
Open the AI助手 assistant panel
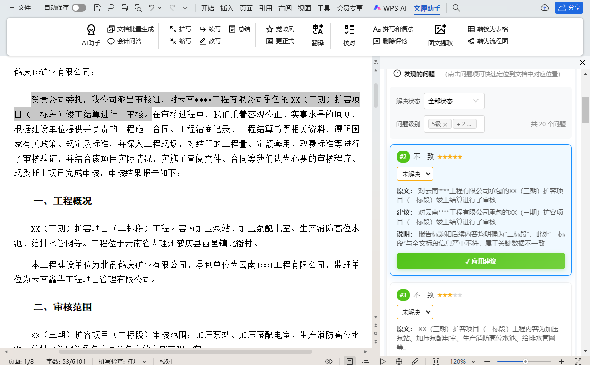[91, 35]
